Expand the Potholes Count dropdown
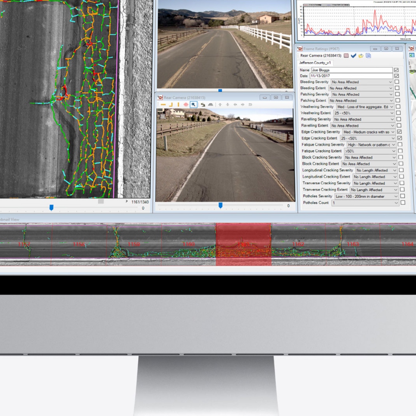This screenshot has height=416, width=416. [x=396, y=203]
